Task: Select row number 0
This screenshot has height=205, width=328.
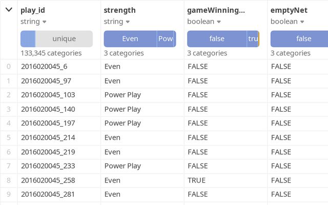Action: (x=8, y=66)
